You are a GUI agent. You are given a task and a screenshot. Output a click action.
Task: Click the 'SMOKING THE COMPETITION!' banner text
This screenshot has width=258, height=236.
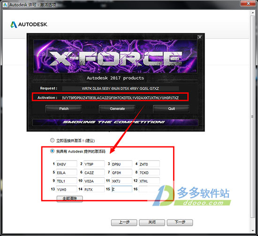click(114, 122)
